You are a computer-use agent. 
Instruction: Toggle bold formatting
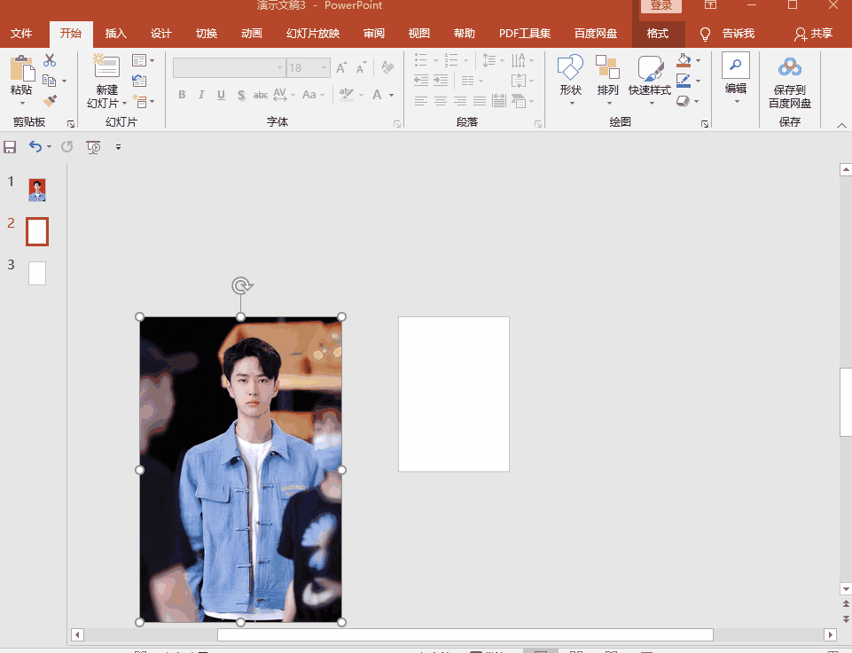click(x=182, y=95)
